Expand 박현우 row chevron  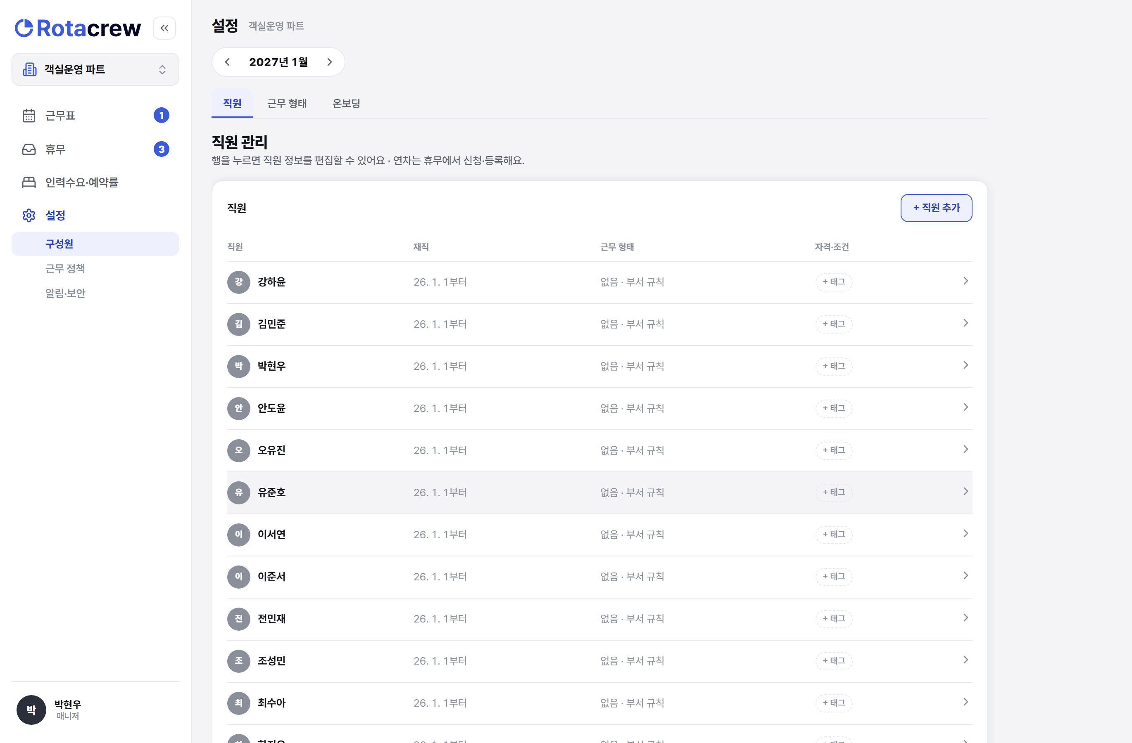pos(965,365)
